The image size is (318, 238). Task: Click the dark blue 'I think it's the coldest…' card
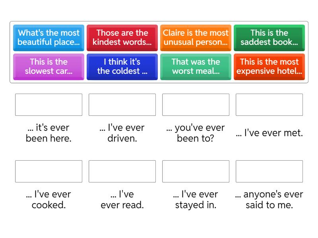pyautogui.click(x=122, y=66)
